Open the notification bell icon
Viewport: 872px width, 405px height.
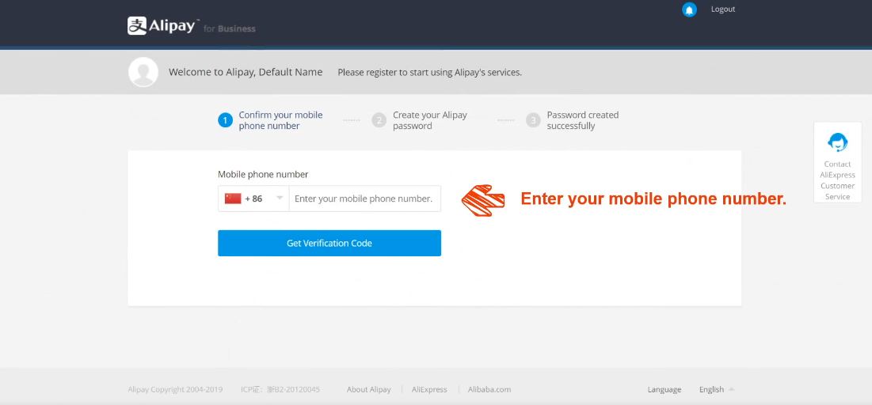tap(690, 9)
